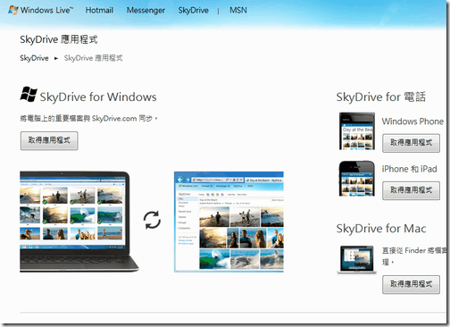Get the SkyDrive for Windows app button
The image size is (450, 327).
49,140
